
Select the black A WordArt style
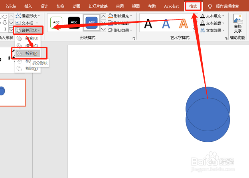tap(148, 24)
